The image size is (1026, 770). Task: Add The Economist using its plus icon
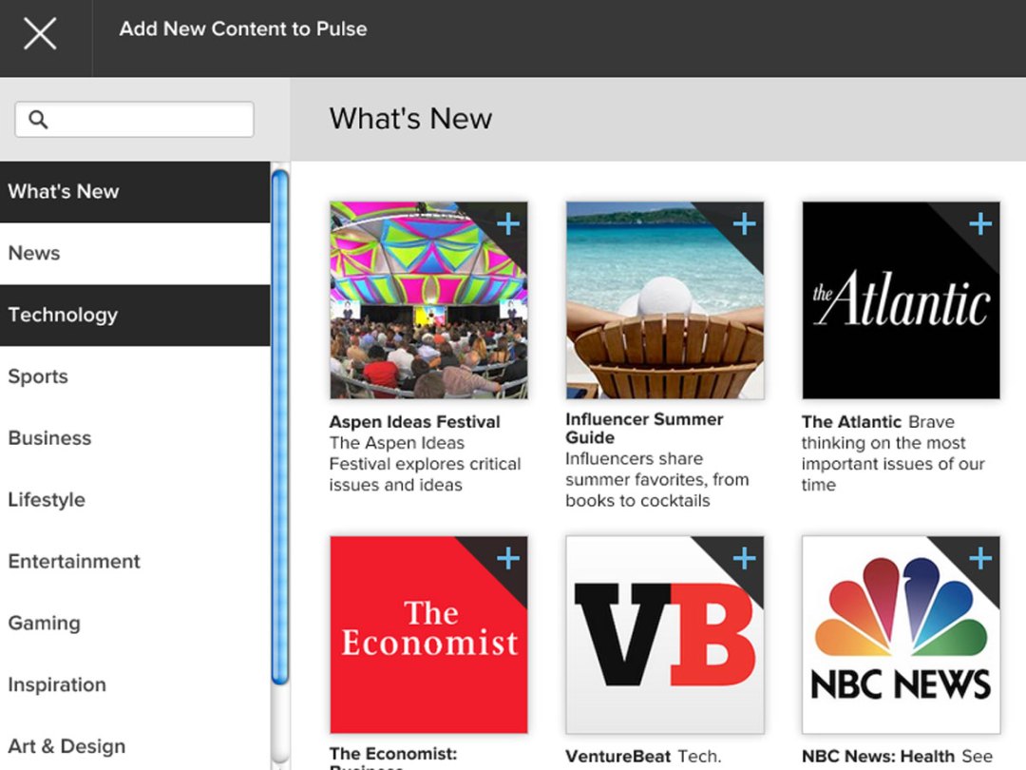[x=508, y=559]
